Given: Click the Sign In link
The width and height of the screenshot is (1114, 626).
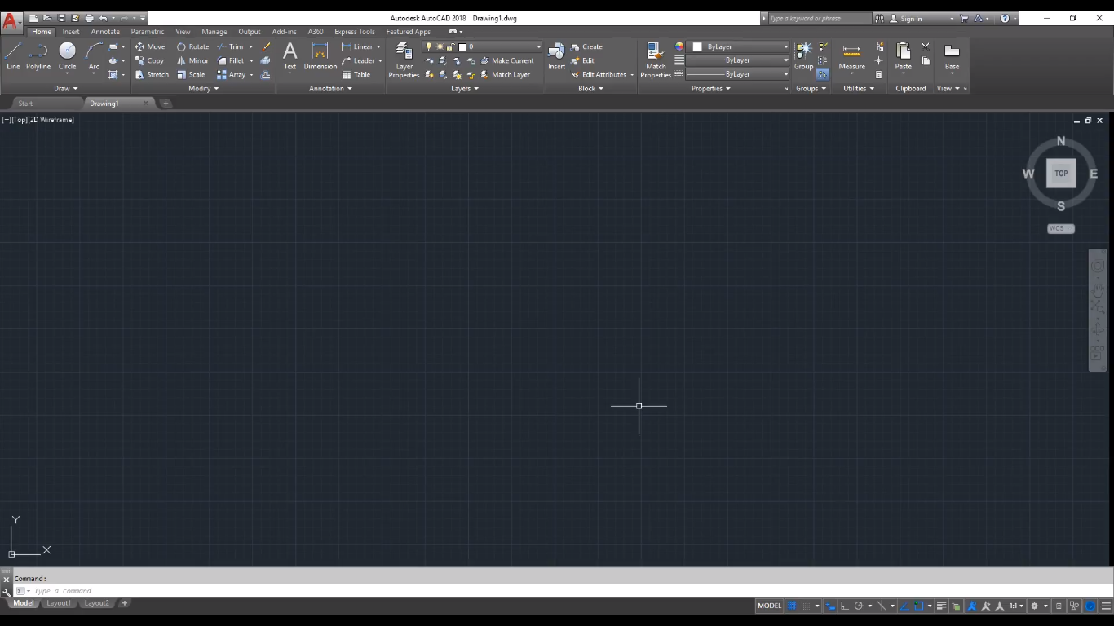Looking at the screenshot, I should (911, 18).
